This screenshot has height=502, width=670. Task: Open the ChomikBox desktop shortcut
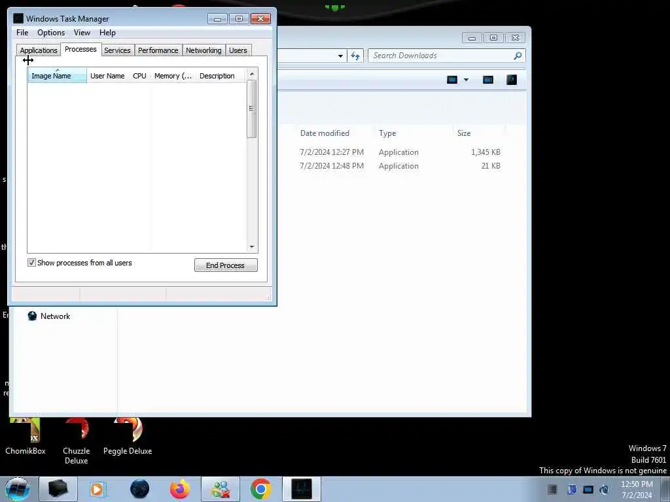[x=26, y=436]
